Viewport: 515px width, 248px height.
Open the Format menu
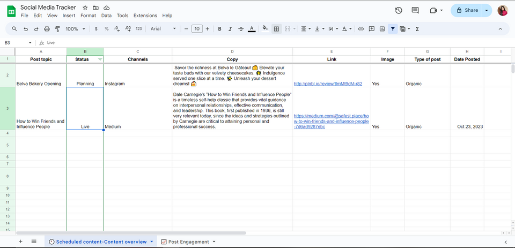coord(89,16)
